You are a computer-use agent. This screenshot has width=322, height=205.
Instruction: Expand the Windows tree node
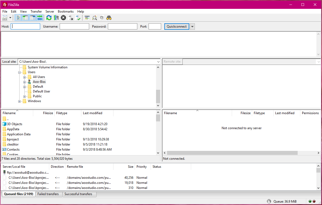click(20, 101)
